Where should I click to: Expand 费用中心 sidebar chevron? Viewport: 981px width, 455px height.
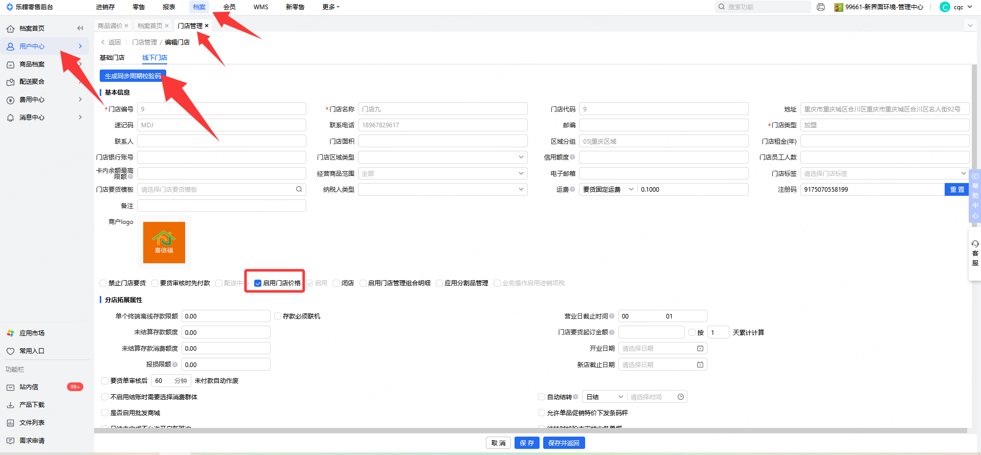click(80, 99)
